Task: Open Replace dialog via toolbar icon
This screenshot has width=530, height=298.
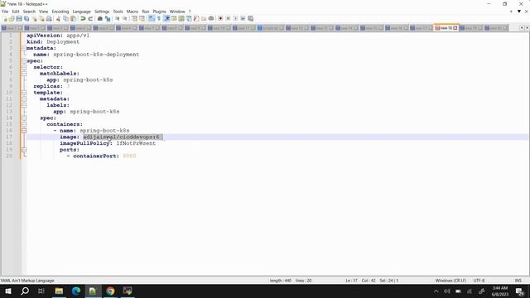Action: tap(108, 18)
